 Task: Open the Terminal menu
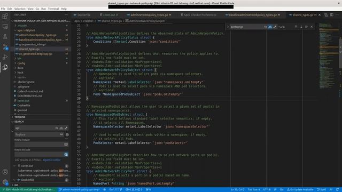(53, 9)
